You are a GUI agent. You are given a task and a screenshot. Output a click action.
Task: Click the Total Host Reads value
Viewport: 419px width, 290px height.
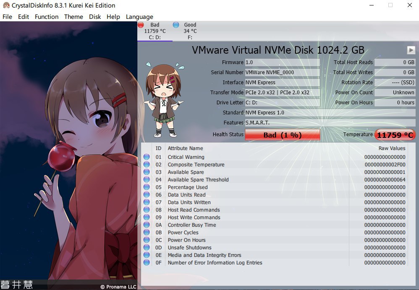395,62
